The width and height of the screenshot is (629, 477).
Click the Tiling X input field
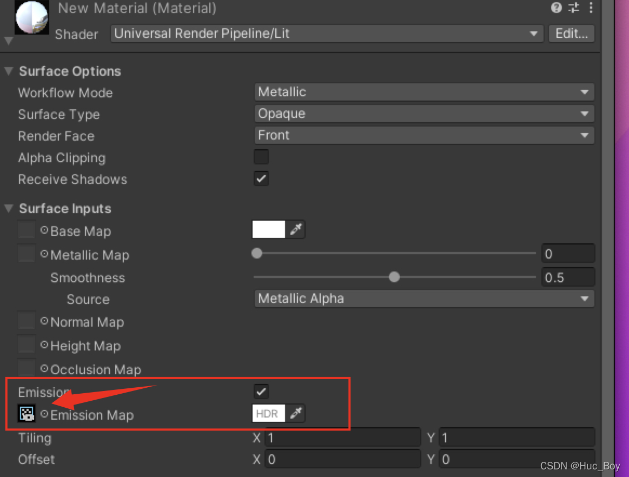pyautogui.click(x=342, y=438)
